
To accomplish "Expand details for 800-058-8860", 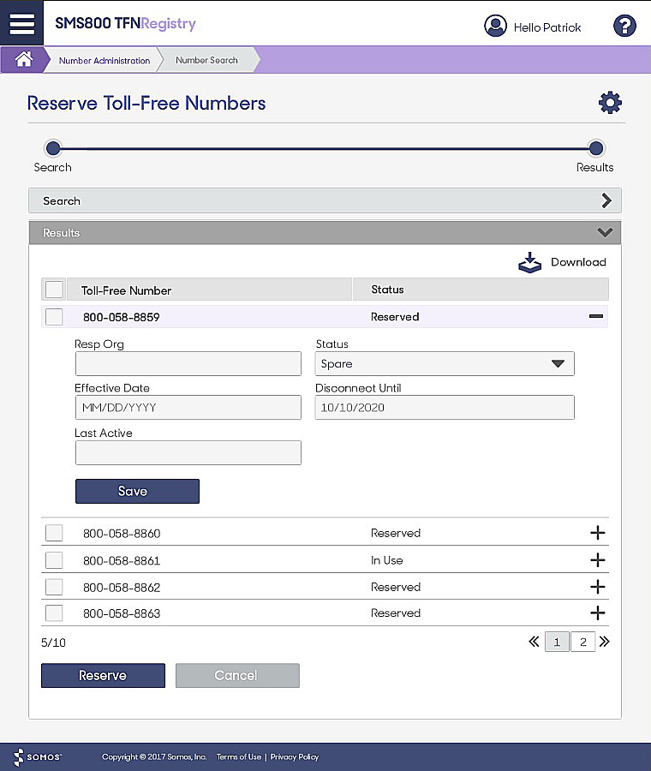I will 597,533.
